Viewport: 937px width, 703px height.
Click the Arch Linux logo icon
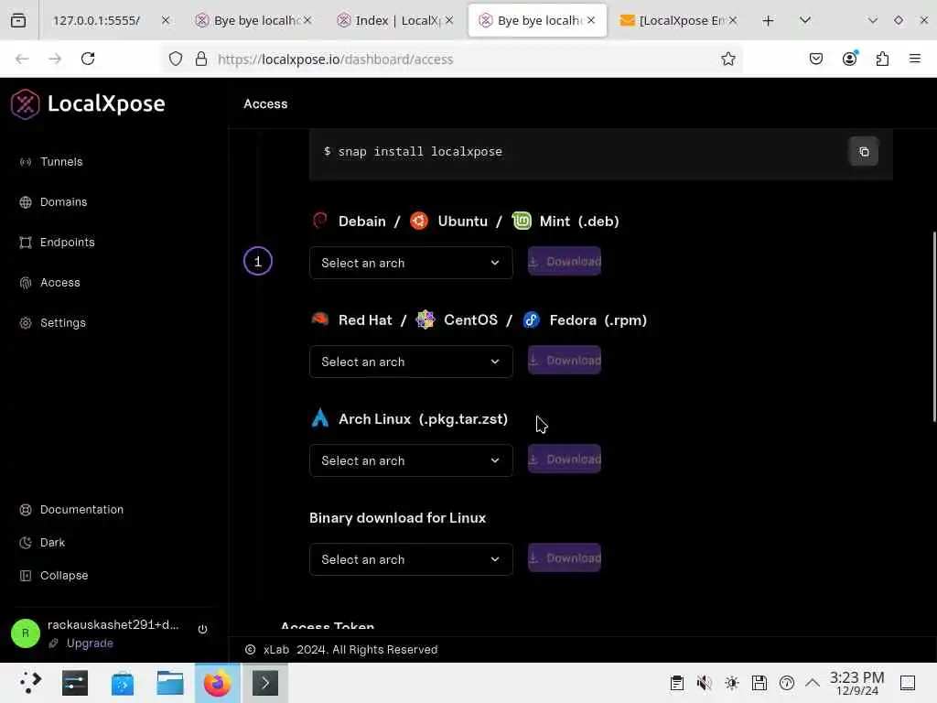coord(319,417)
